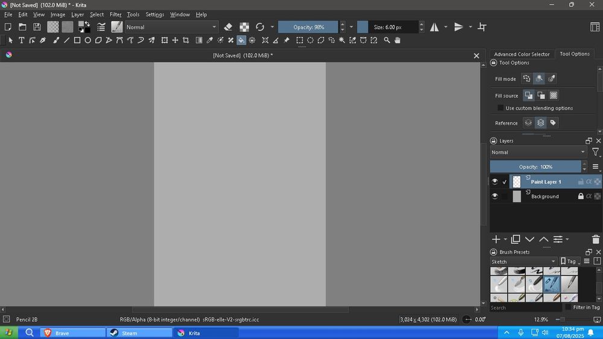Adjust the Layers Opacity 100% slider

[x=535, y=166]
